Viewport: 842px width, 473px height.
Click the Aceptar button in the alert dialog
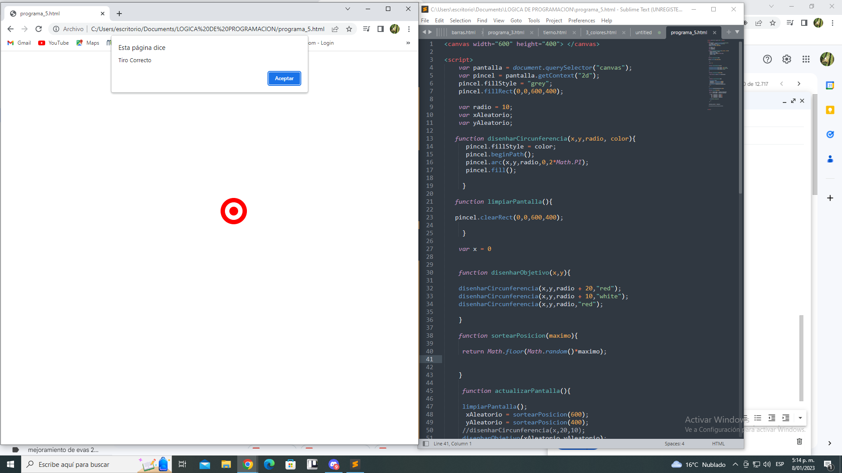pyautogui.click(x=284, y=78)
